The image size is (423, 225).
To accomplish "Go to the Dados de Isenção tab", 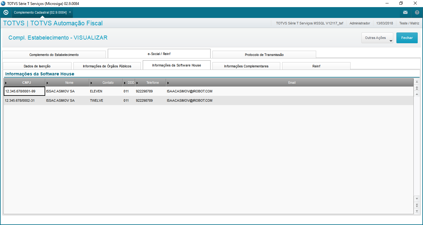I will coord(37,66).
